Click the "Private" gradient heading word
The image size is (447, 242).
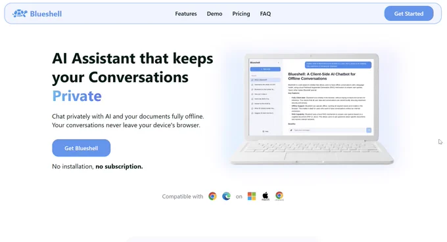(77, 96)
